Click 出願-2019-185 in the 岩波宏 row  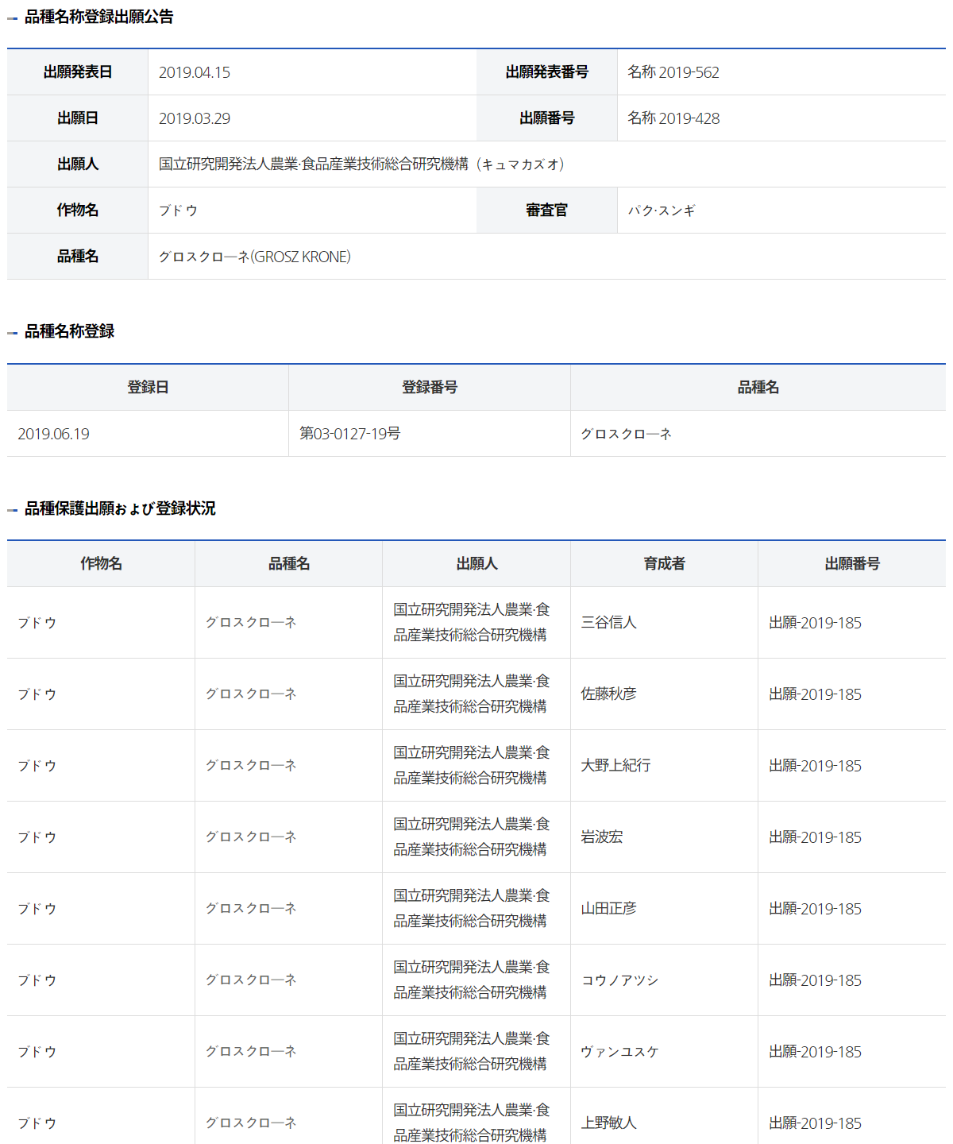[816, 837]
